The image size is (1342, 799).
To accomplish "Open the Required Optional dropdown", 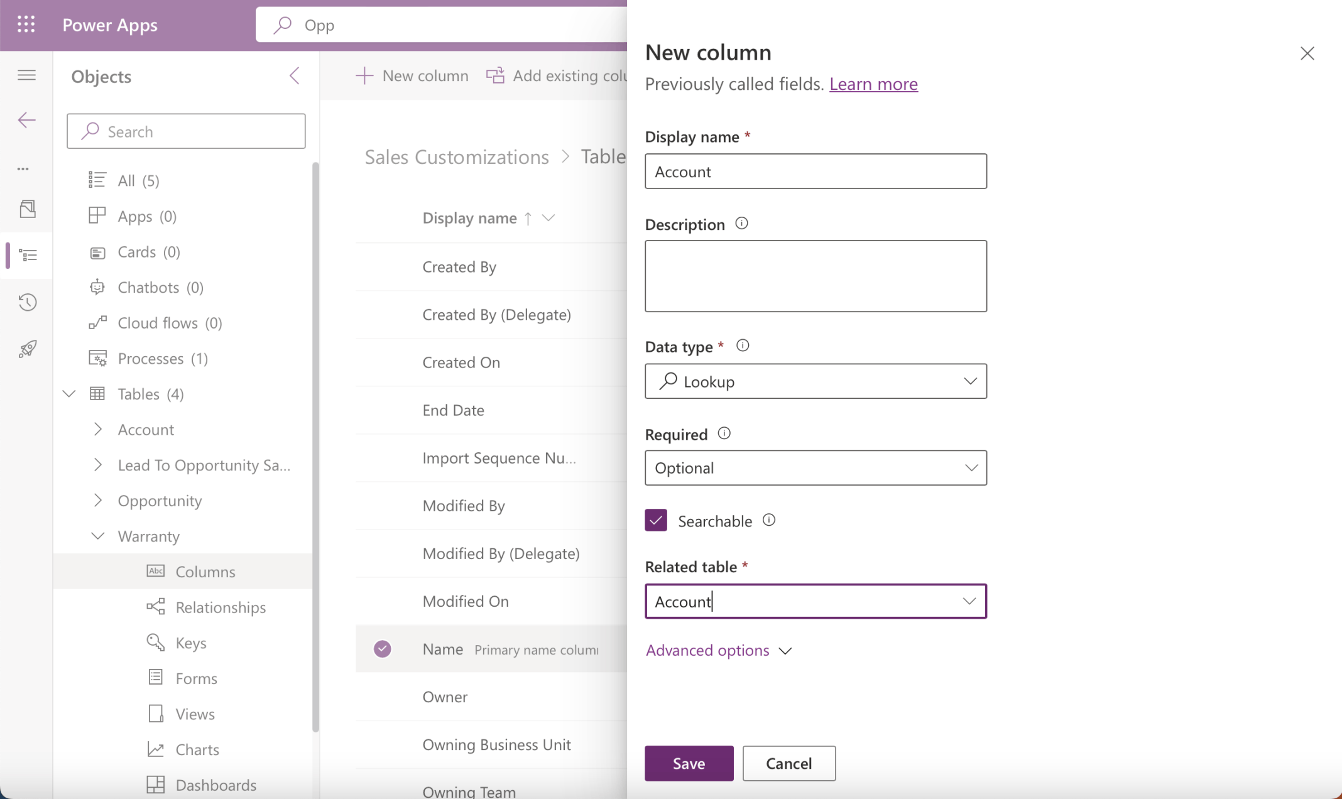I will coord(816,468).
